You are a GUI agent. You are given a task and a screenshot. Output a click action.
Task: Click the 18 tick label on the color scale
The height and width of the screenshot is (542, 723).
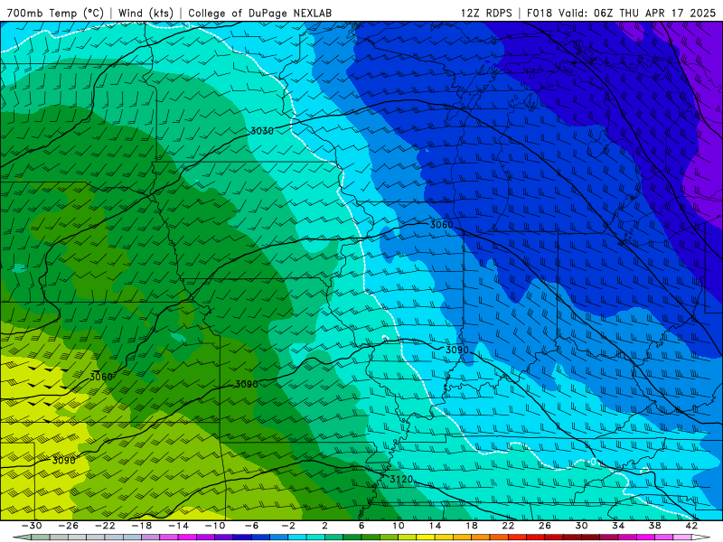(x=471, y=526)
